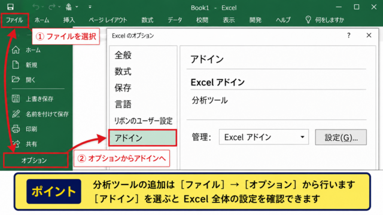Click the 設定(G)... button
The width and height of the screenshot is (383, 215).
[x=341, y=137]
